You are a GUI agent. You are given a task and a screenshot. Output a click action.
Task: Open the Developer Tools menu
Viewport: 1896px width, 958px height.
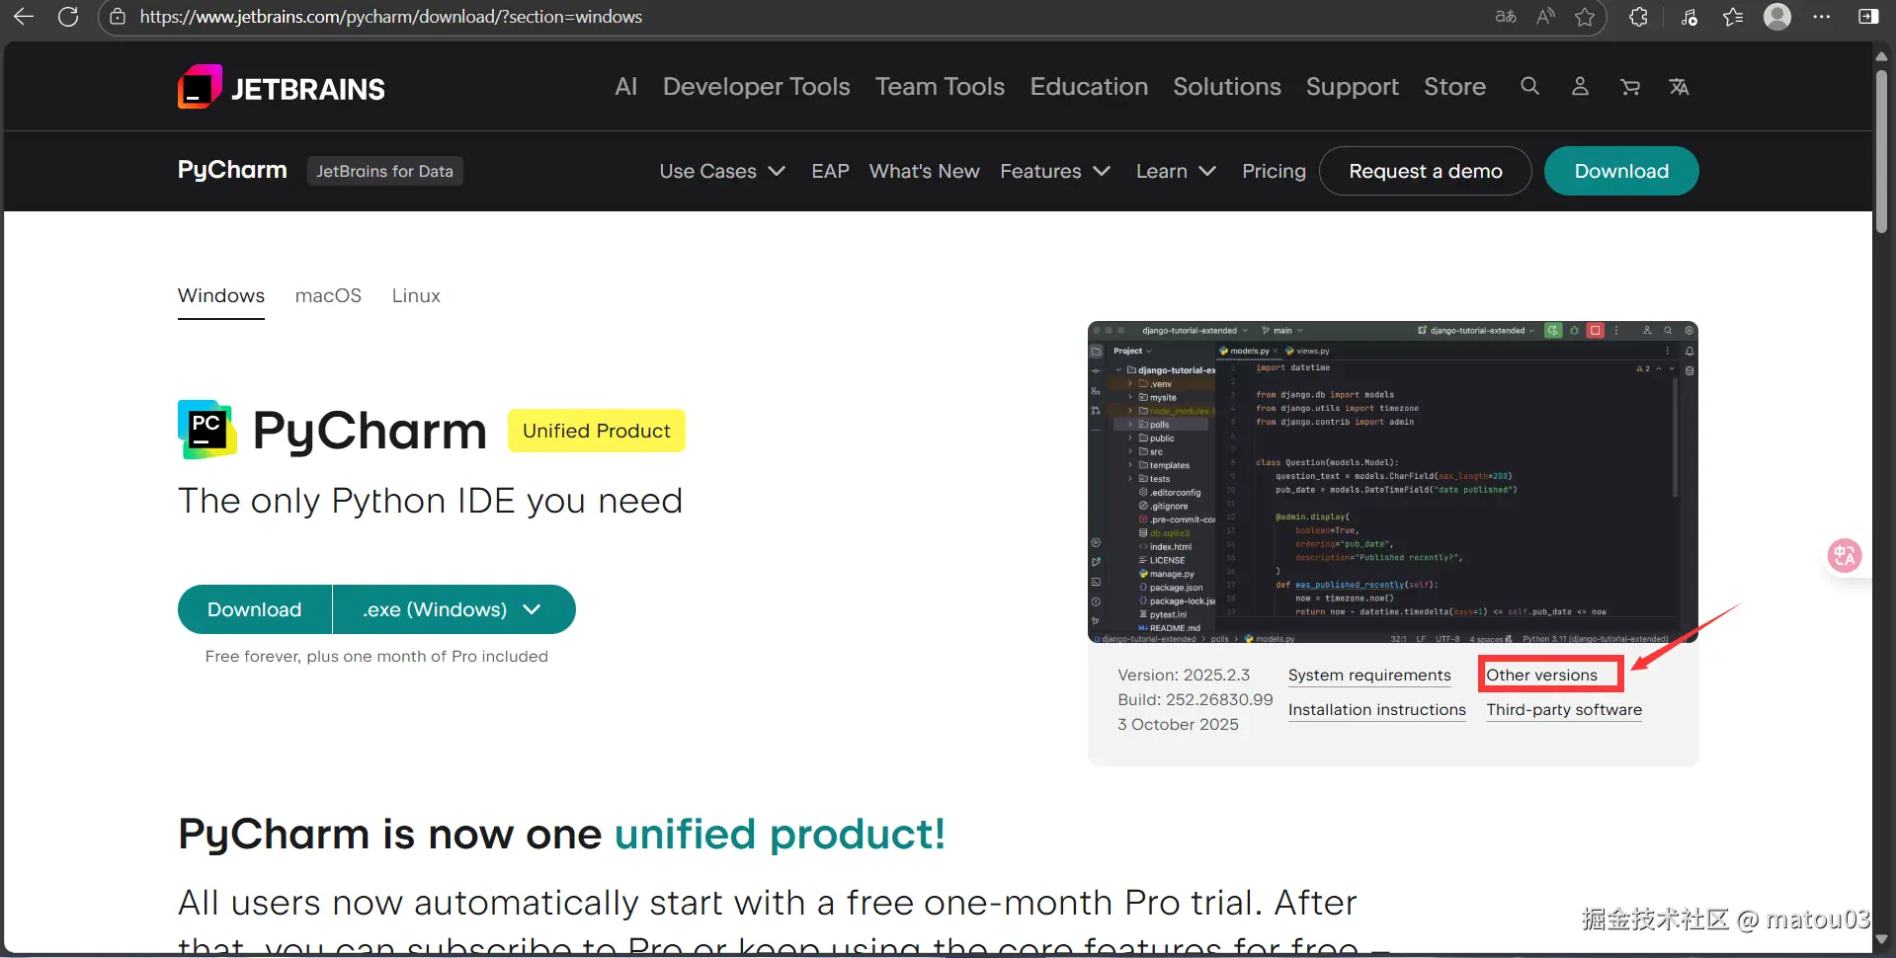tap(756, 87)
